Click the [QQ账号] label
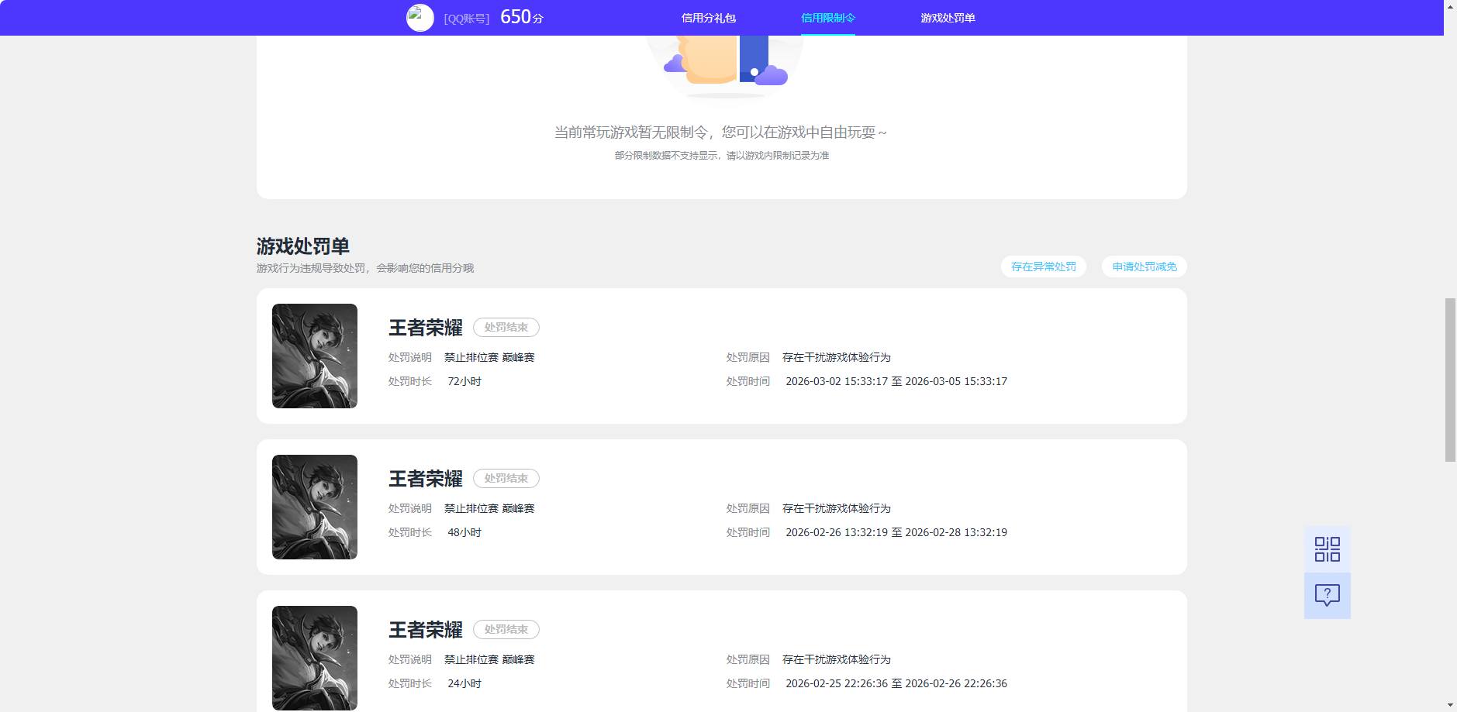Image resolution: width=1457 pixels, height=712 pixels. coord(466,19)
